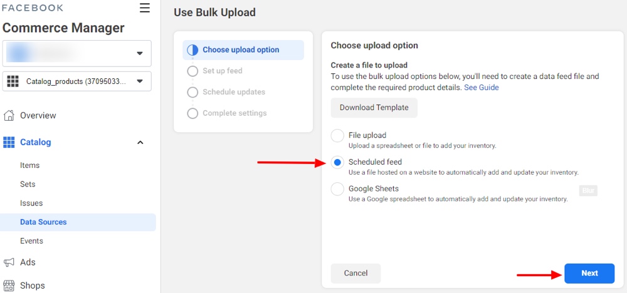Screen dimensions: 627x293
Task: Collapse the Catalog section chevron
Action: tap(140, 143)
